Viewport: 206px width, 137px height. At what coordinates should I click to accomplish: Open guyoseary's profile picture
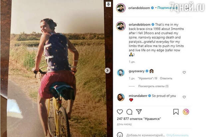coord(121,72)
